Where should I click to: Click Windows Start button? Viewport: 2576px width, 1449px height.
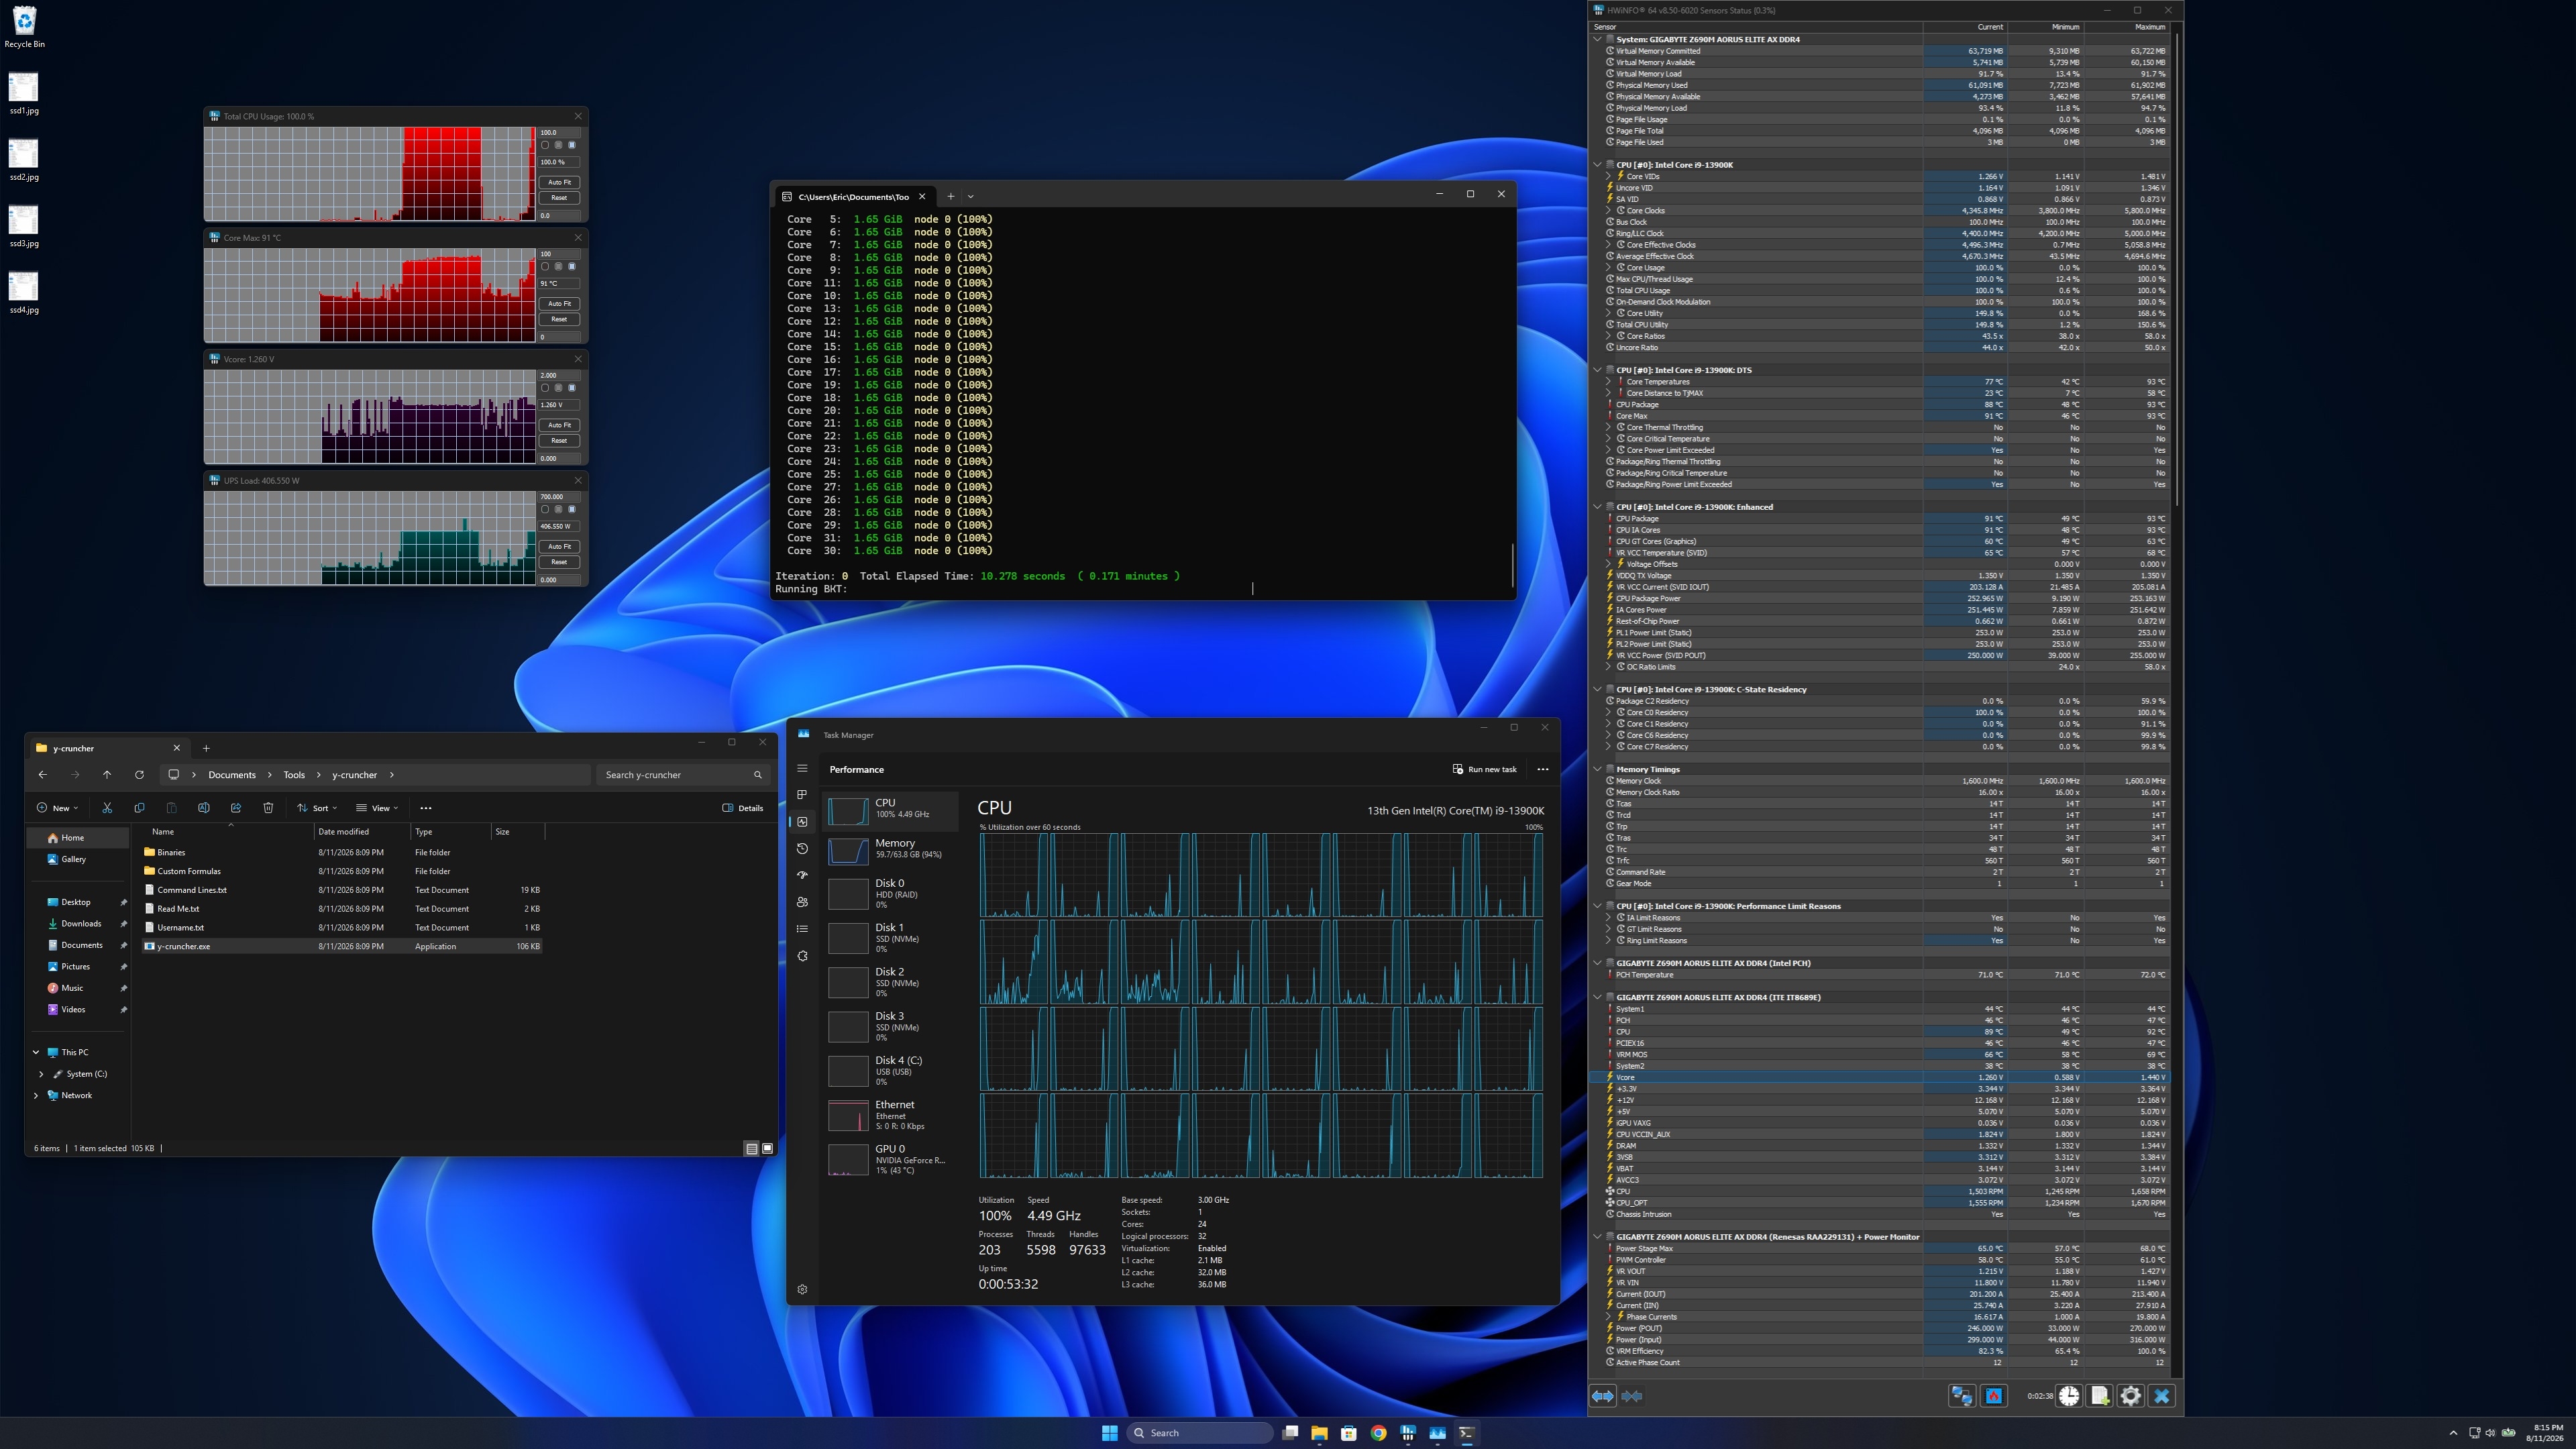click(1109, 1433)
